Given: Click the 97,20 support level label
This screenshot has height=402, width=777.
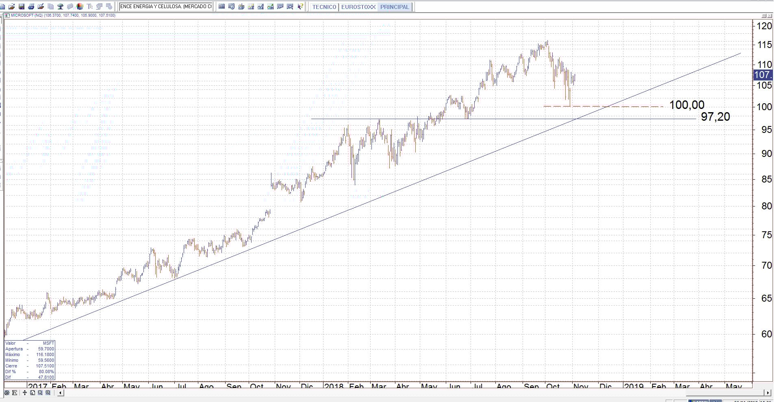Looking at the screenshot, I should click(x=715, y=117).
